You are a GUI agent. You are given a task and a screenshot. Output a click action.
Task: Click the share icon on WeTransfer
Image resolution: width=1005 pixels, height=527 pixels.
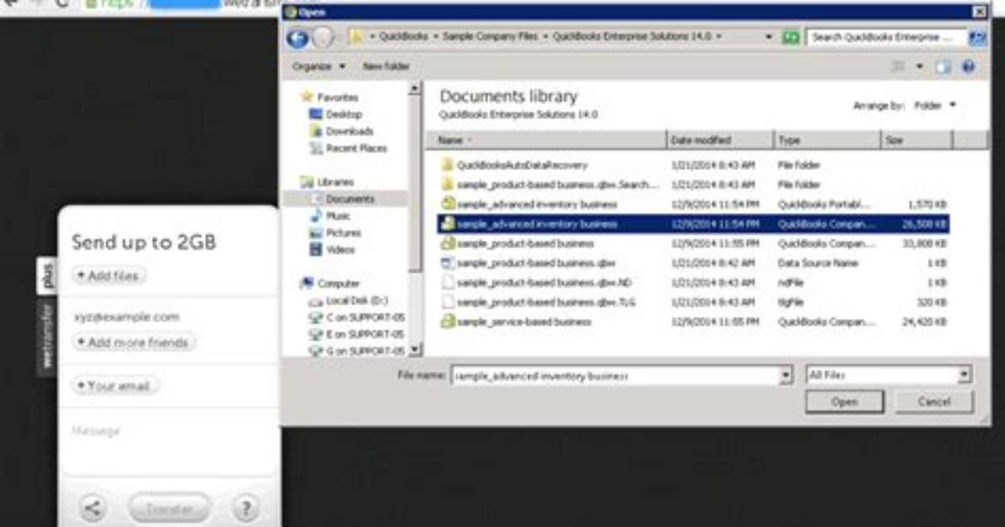[x=93, y=509]
